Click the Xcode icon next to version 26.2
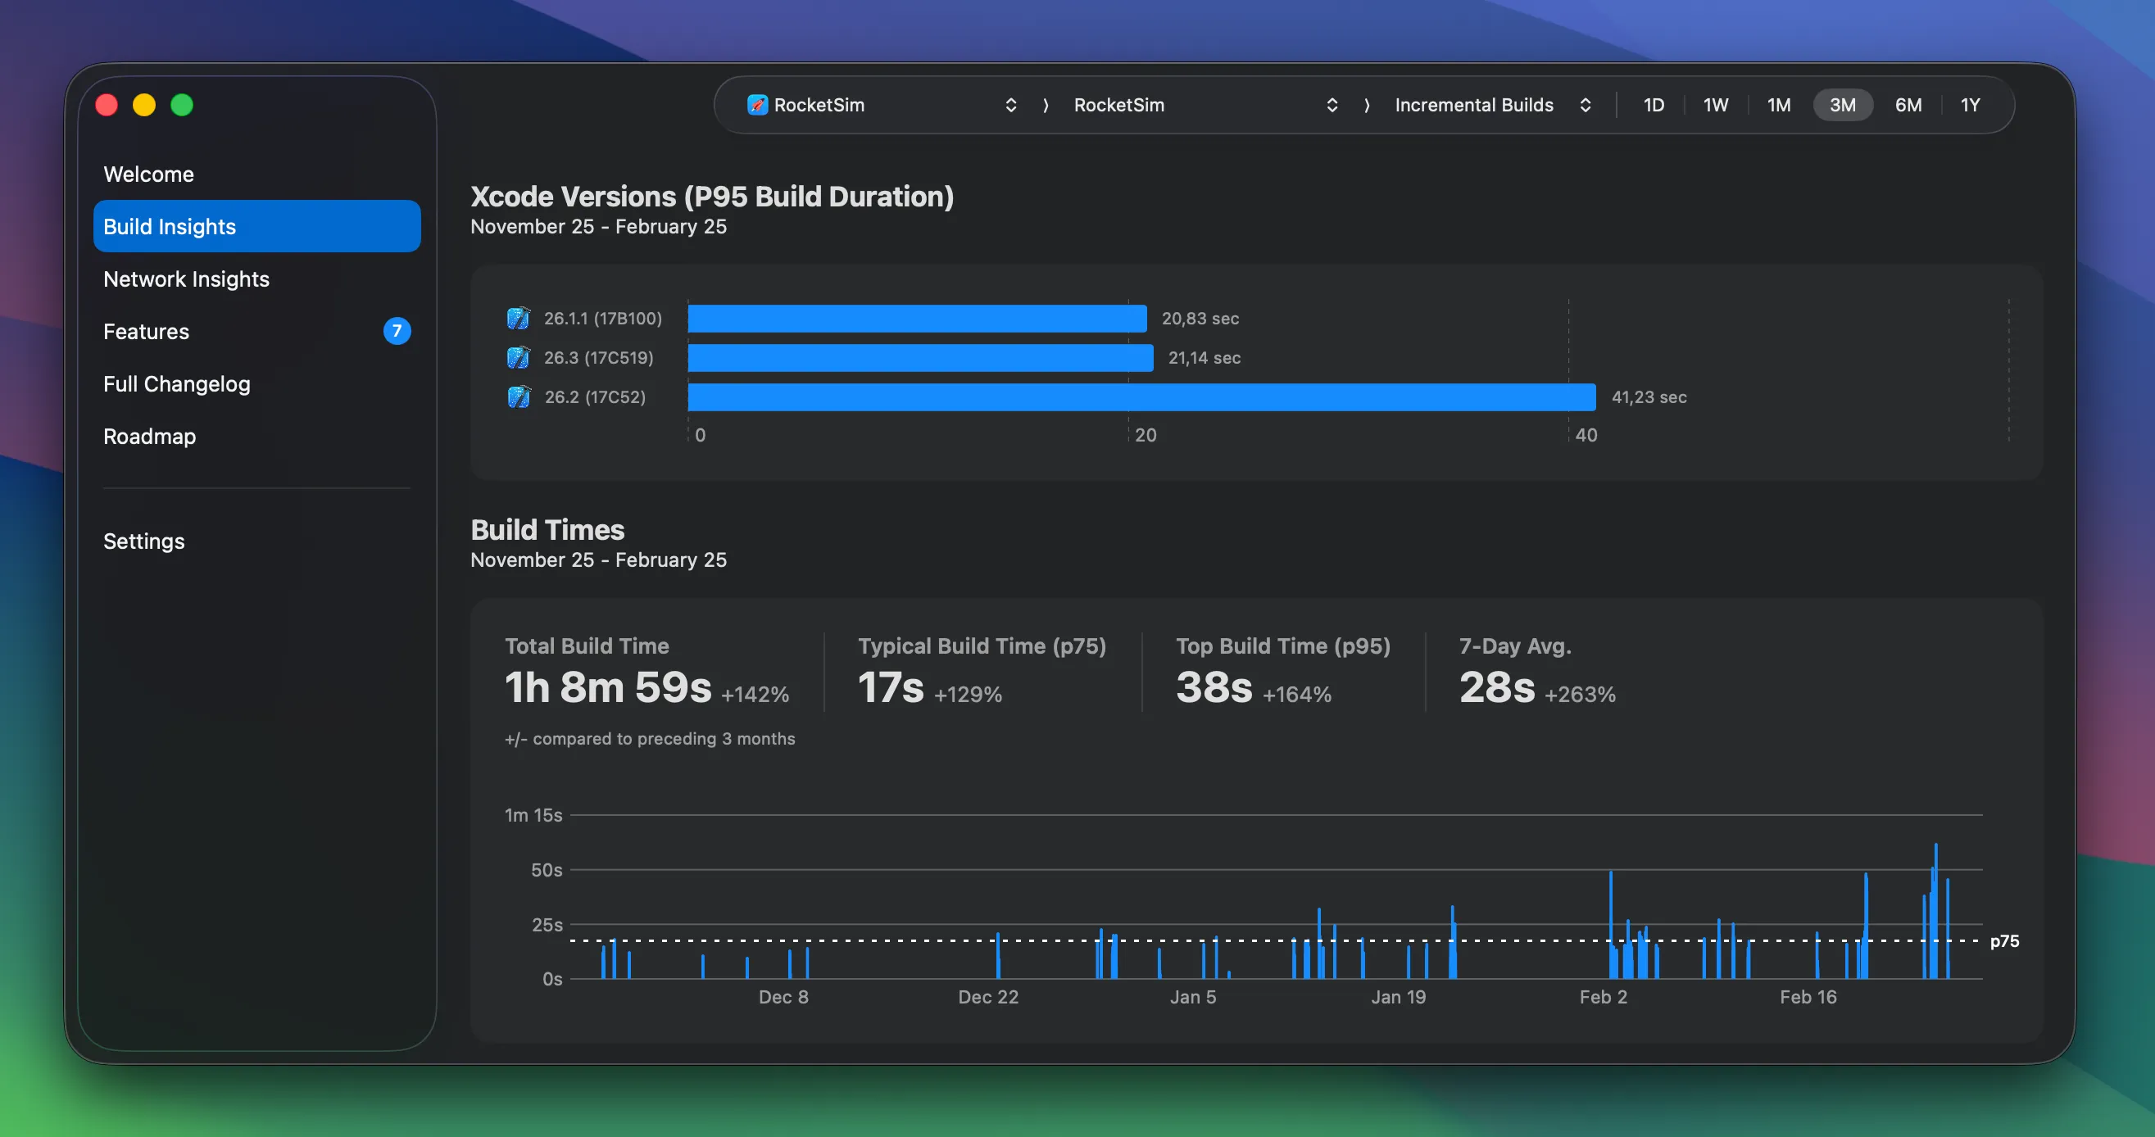2155x1137 pixels. click(x=519, y=397)
